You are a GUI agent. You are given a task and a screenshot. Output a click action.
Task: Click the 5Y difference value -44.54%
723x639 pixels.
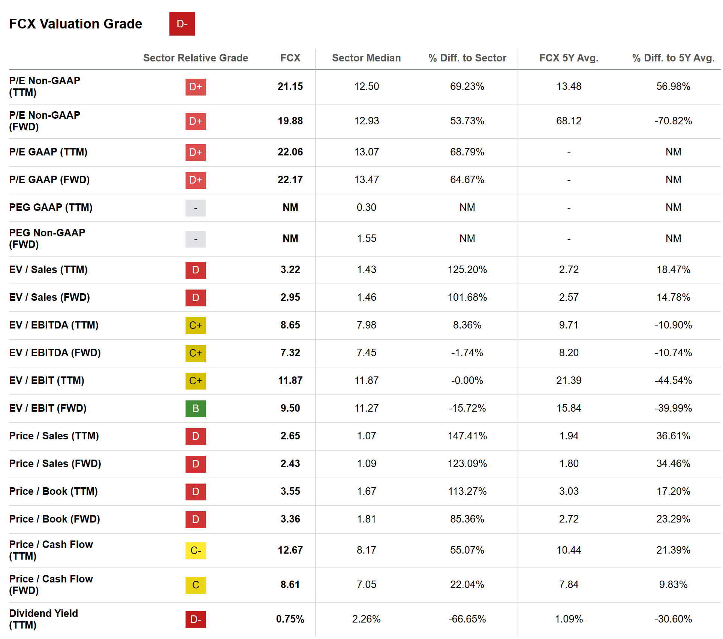673,381
